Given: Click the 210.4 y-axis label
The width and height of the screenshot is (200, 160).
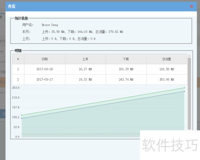Looking at the screenshot, I should pyautogui.click(x=16, y=97).
